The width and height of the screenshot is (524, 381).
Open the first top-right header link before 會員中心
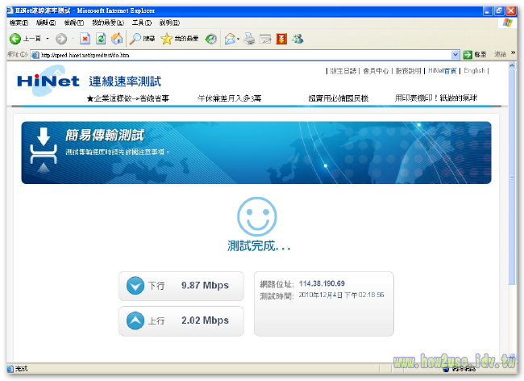click(x=343, y=71)
